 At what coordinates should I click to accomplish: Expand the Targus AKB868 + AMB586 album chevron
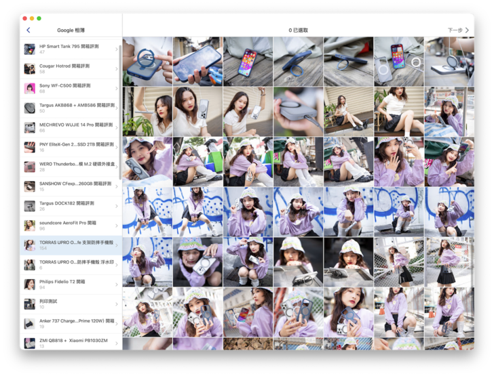click(117, 108)
